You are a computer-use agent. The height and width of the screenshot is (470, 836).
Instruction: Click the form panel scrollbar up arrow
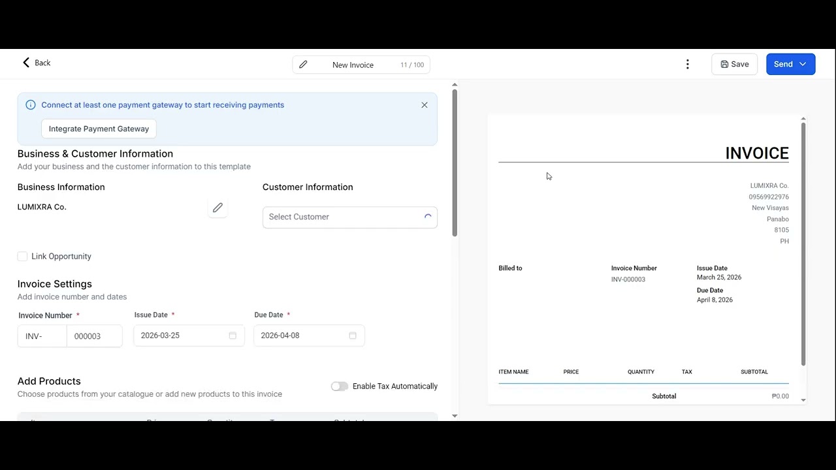tap(455, 84)
